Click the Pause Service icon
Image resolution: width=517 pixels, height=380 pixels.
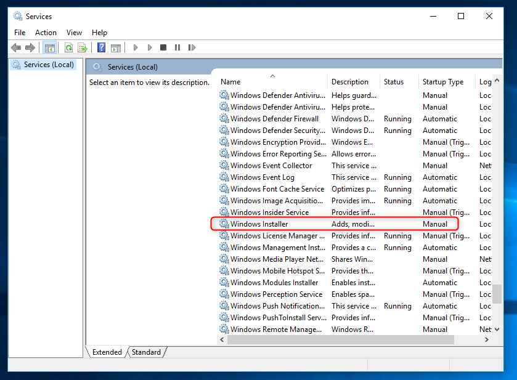coord(177,47)
